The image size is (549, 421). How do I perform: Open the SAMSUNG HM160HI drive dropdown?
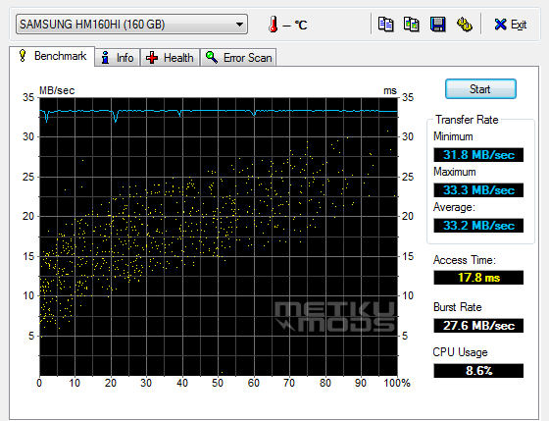[x=131, y=25]
